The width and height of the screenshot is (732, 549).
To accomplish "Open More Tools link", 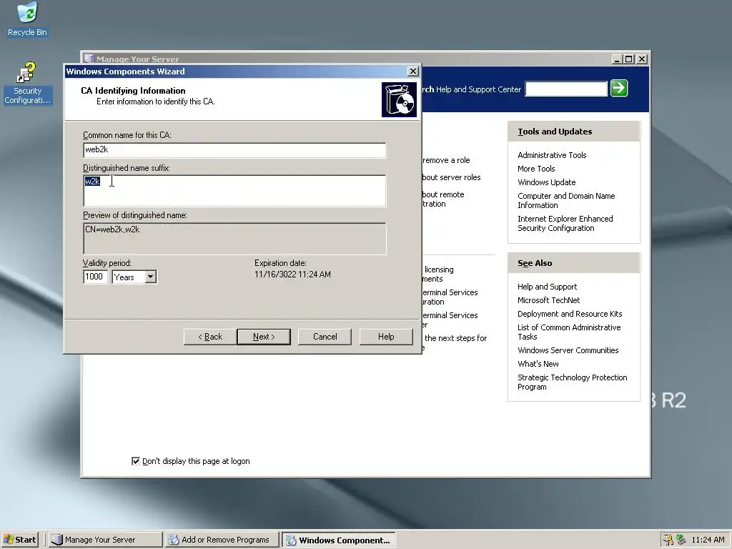I will click(536, 169).
